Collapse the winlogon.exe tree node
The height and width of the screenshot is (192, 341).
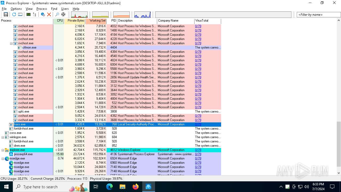pyautogui.click(x=3, y=137)
